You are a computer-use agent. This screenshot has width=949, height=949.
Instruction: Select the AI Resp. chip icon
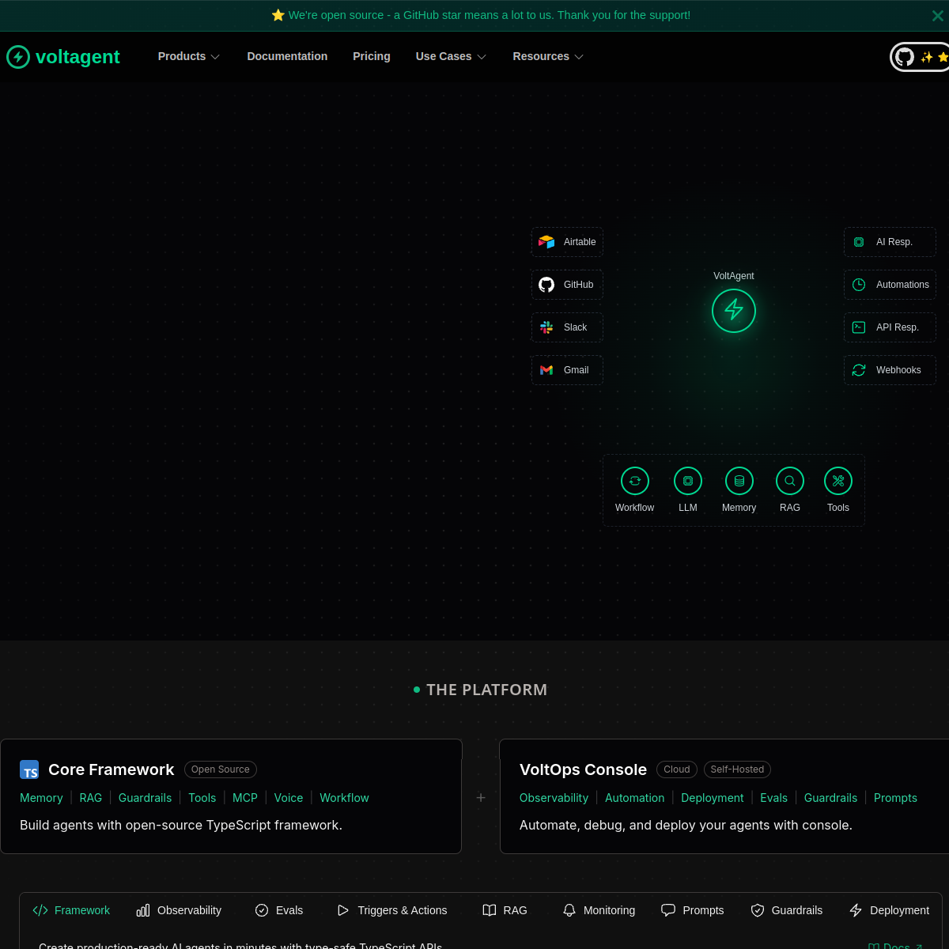(x=859, y=242)
